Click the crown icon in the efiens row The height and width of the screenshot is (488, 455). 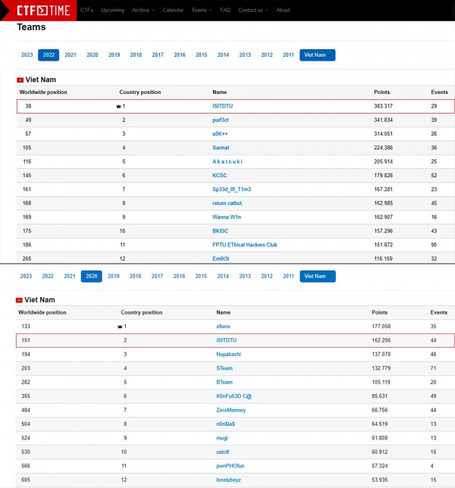tap(118, 326)
